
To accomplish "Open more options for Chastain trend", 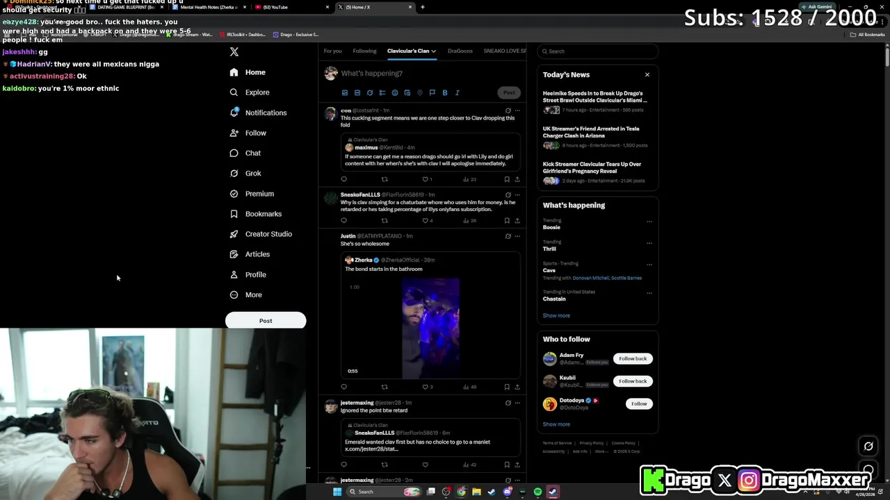I will pyautogui.click(x=649, y=293).
